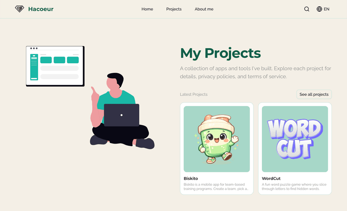Click the Hacoeur brand name link
Image resolution: width=347 pixels, height=211 pixels.
coord(41,9)
